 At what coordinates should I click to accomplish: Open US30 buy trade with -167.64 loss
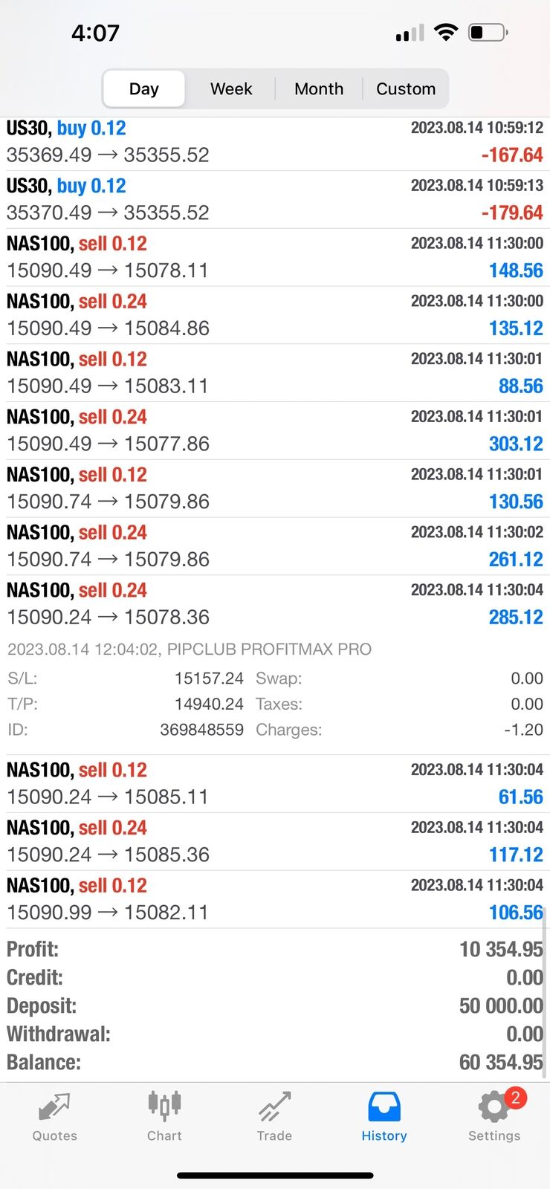click(x=275, y=142)
